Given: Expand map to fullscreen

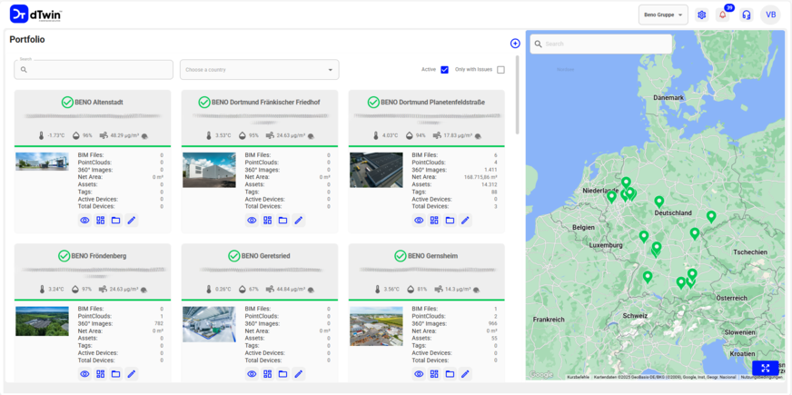Looking at the screenshot, I should coord(765,368).
